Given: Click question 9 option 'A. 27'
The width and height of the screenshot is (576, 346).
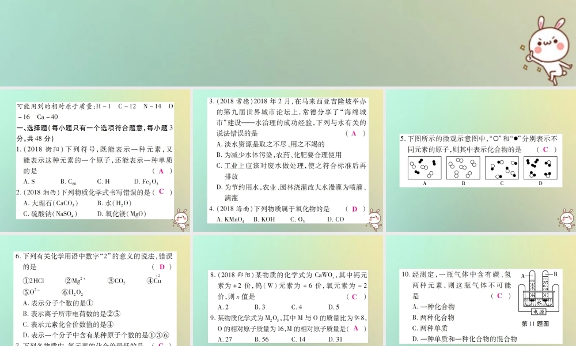Looking at the screenshot, I should pos(225,340).
